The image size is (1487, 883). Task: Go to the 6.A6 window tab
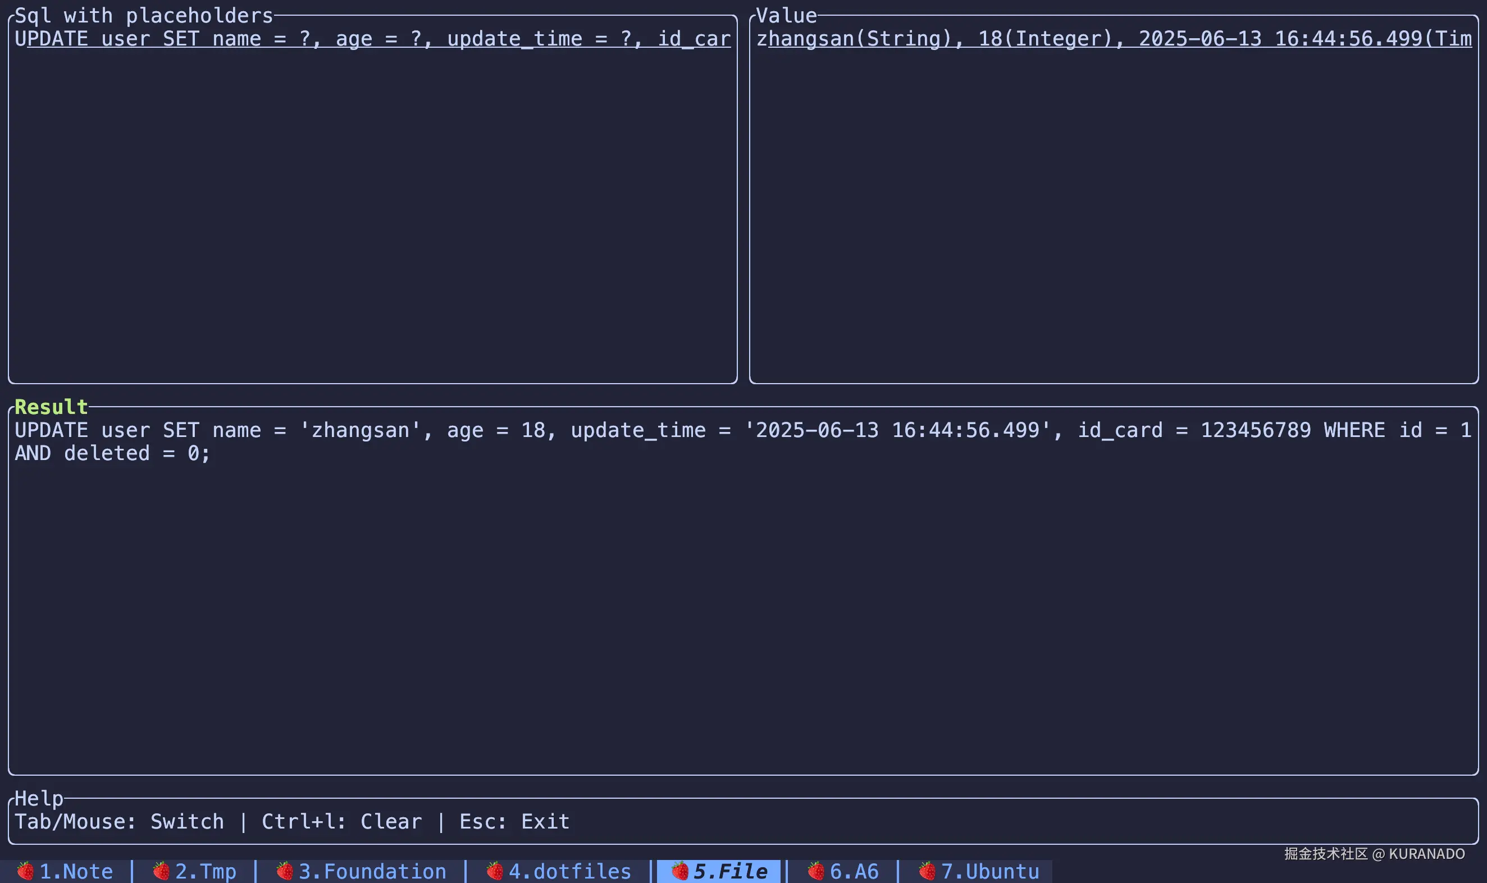[854, 872]
